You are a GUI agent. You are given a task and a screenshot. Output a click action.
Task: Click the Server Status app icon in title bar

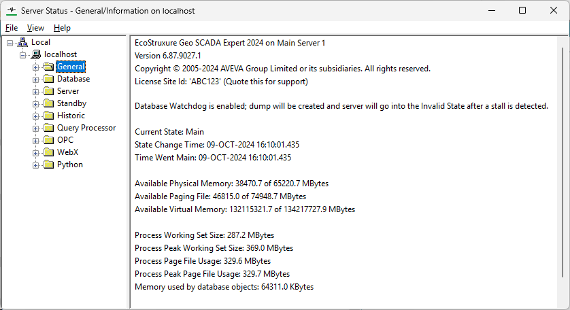point(11,10)
